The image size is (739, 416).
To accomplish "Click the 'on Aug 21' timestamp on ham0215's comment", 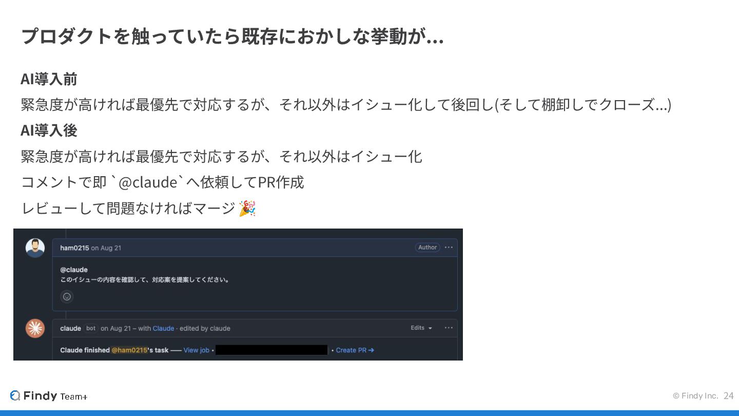I will point(106,248).
